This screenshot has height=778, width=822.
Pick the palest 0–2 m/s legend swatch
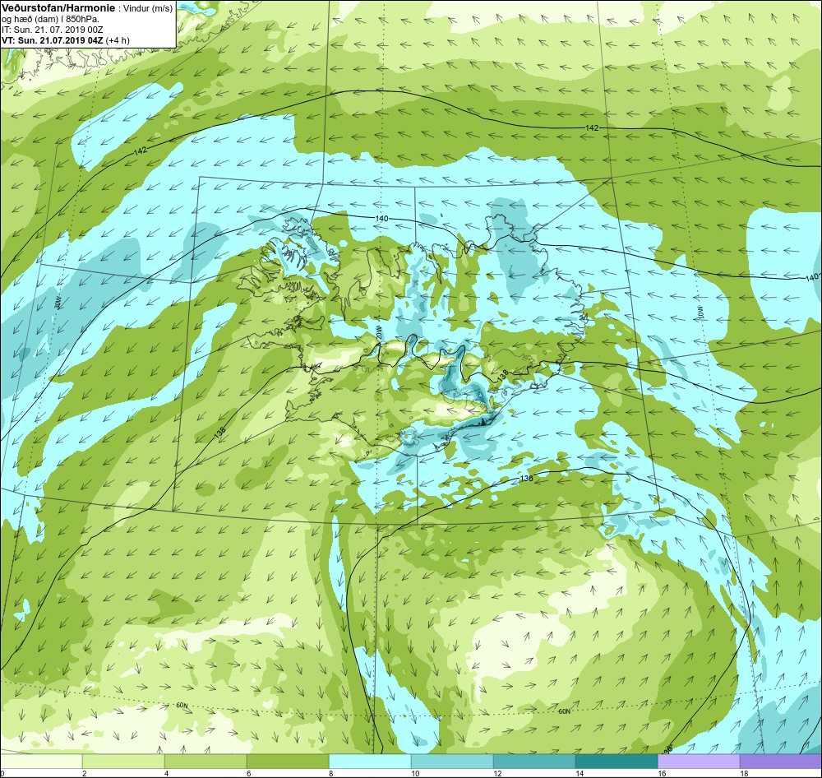tap(41, 761)
